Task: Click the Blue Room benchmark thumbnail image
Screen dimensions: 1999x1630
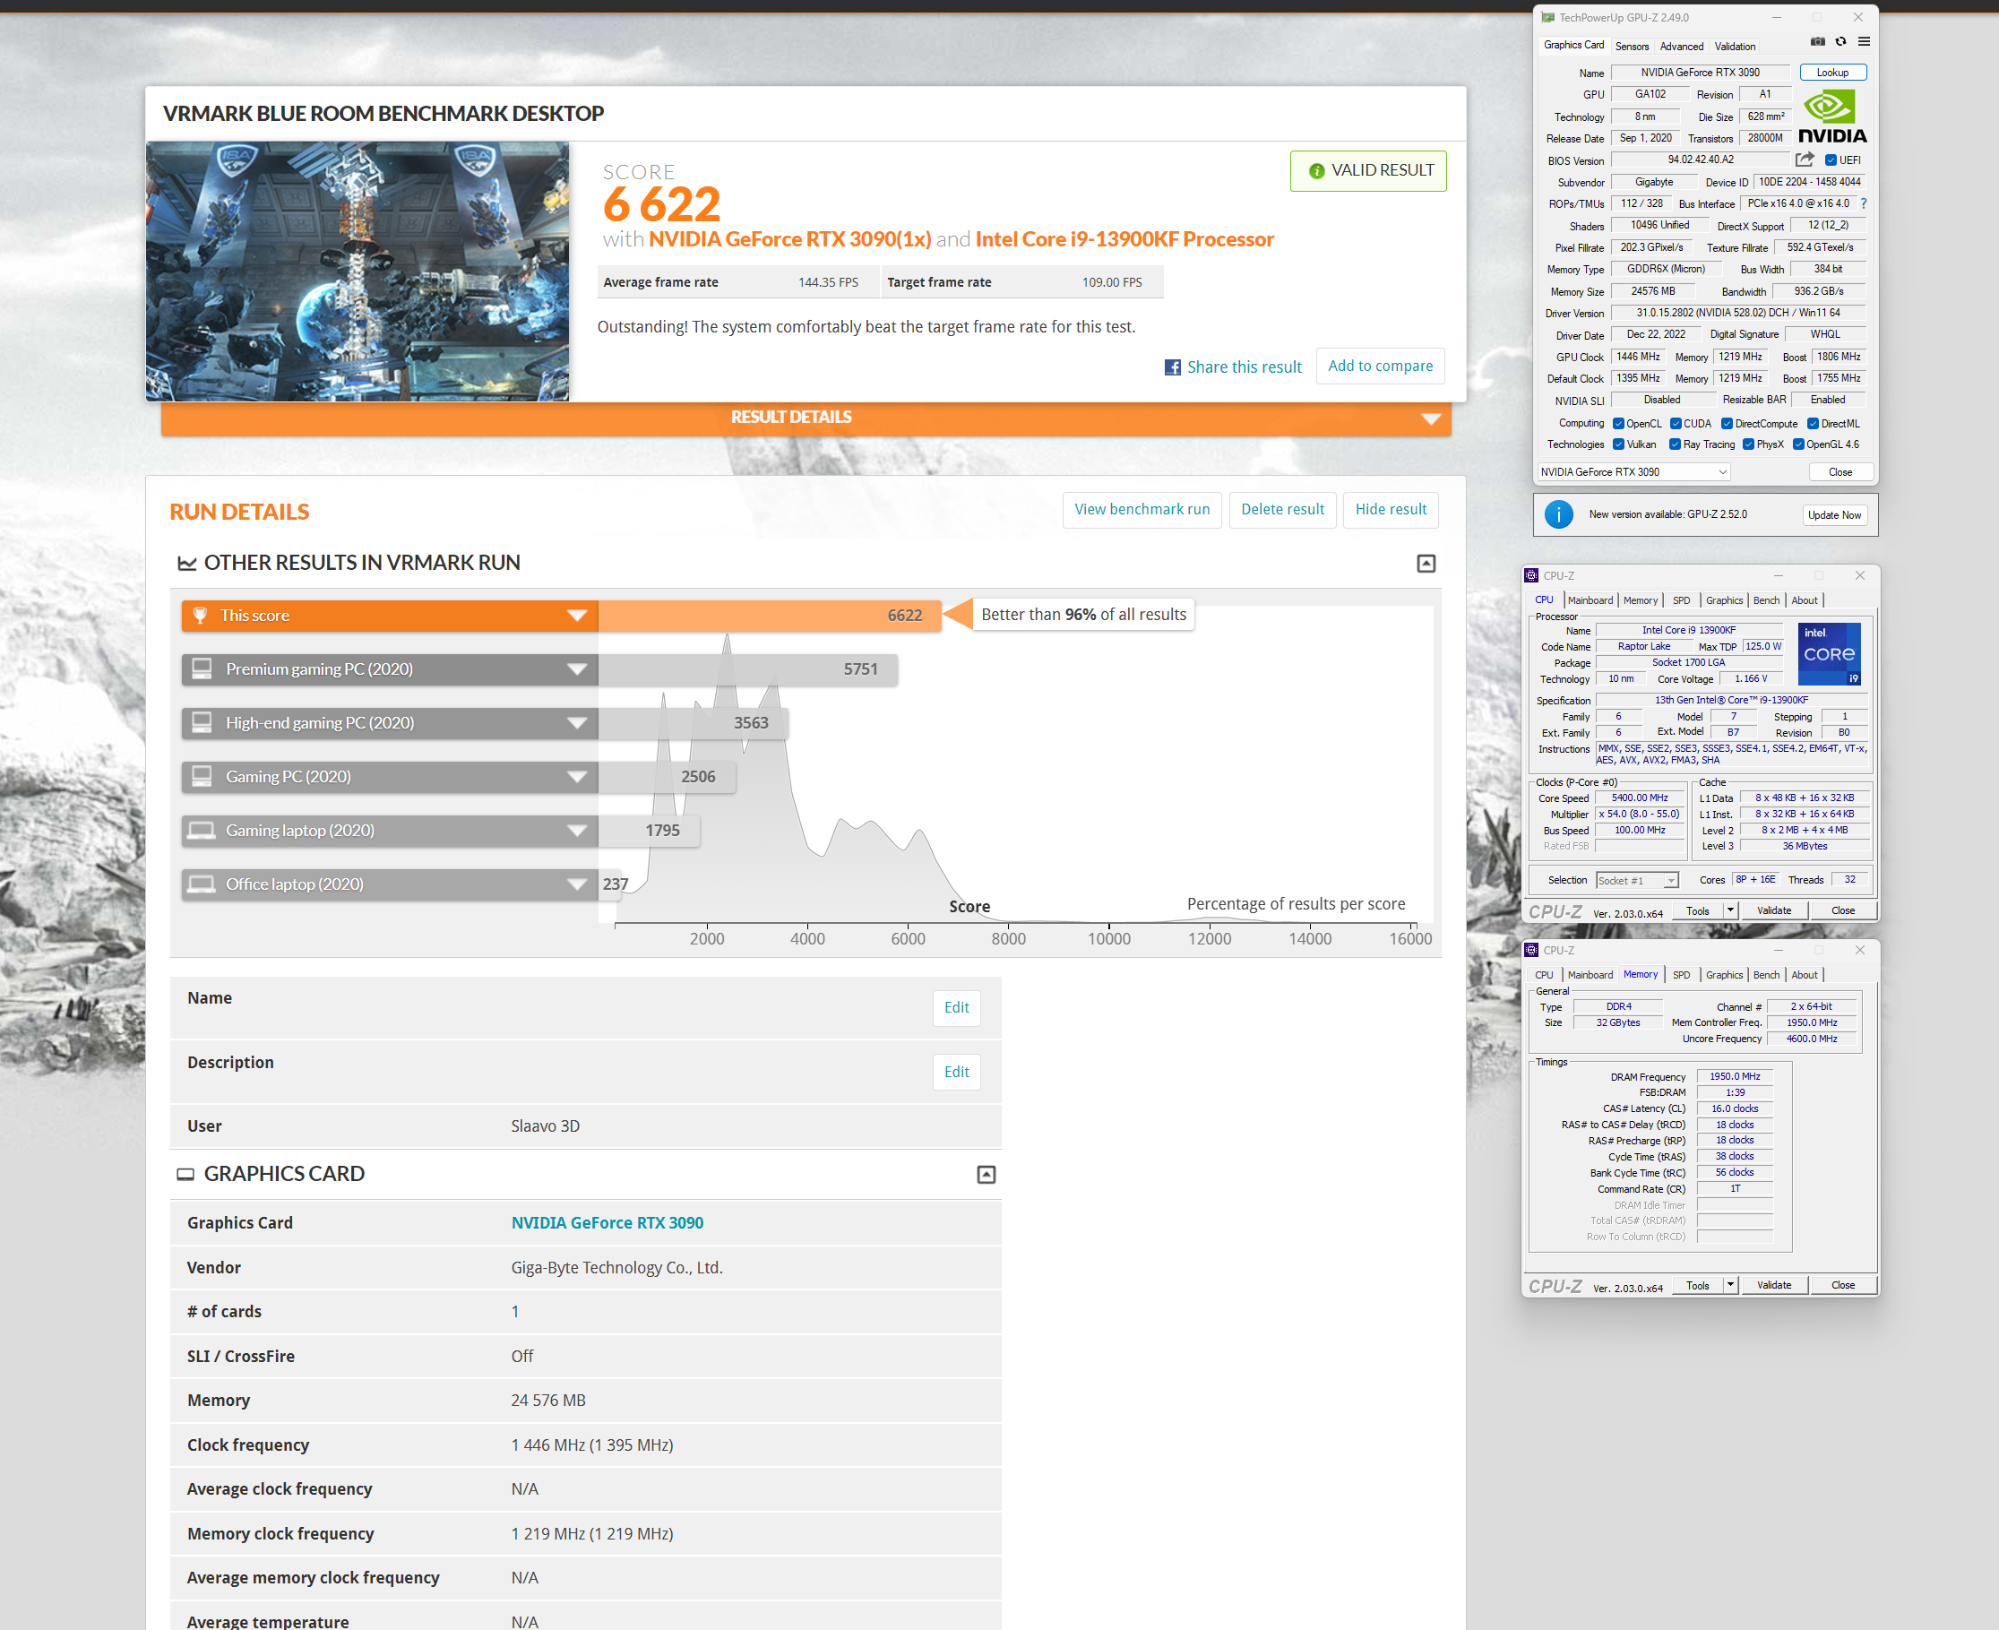Action: click(x=358, y=272)
